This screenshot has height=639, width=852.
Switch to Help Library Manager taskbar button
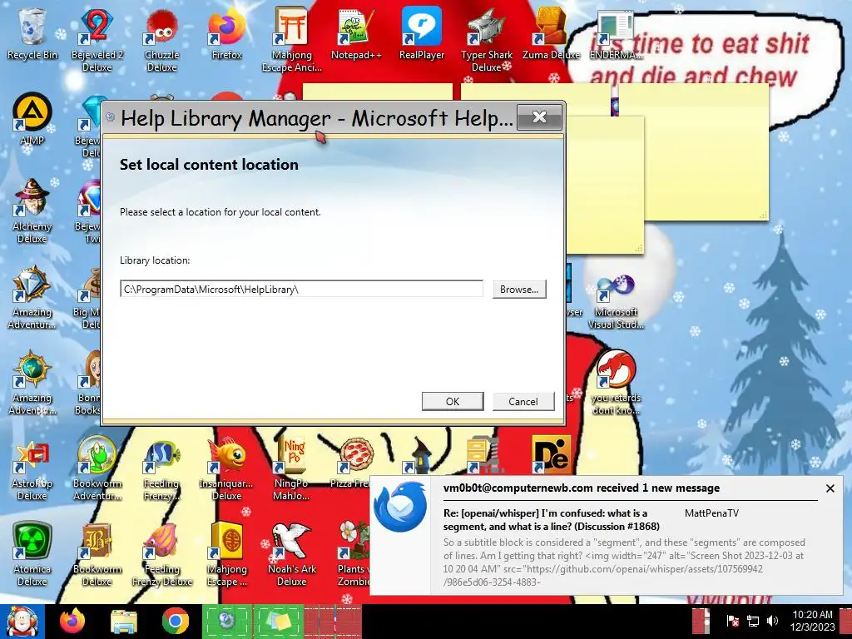pyautogui.click(x=227, y=622)
